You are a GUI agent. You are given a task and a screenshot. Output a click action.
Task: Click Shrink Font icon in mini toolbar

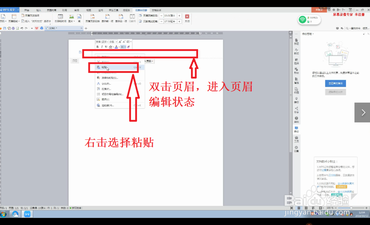(x=124, y=42)
